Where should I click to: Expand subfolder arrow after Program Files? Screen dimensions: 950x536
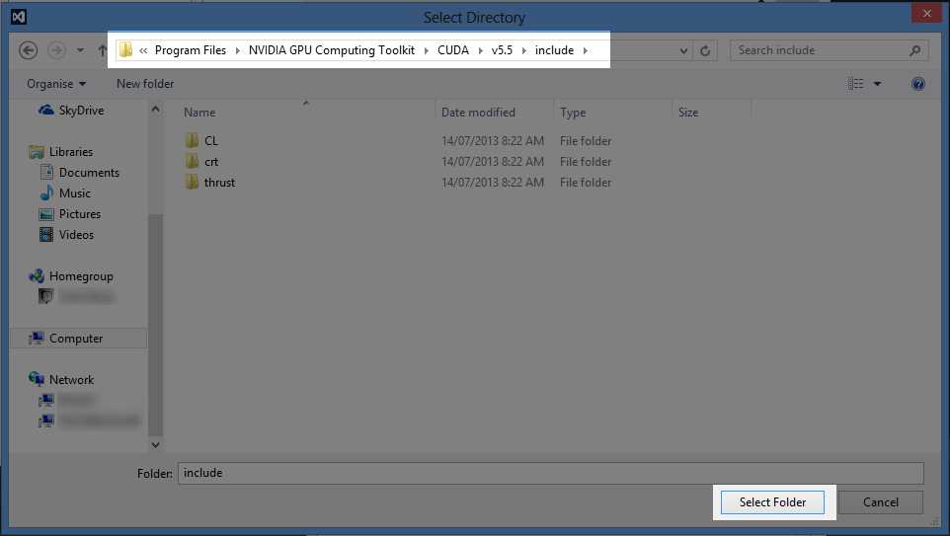pos(237,51)
